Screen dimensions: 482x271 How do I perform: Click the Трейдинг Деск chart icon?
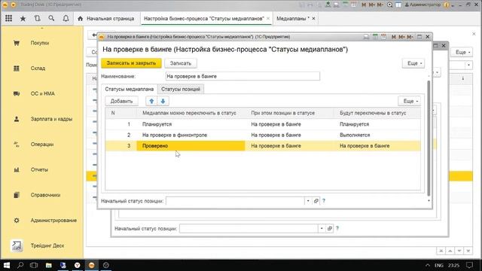pos(17,245)
